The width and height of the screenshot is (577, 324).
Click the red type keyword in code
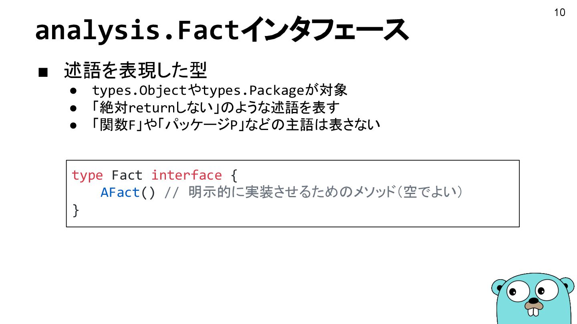pyautogui.click(x=87, y=176)
